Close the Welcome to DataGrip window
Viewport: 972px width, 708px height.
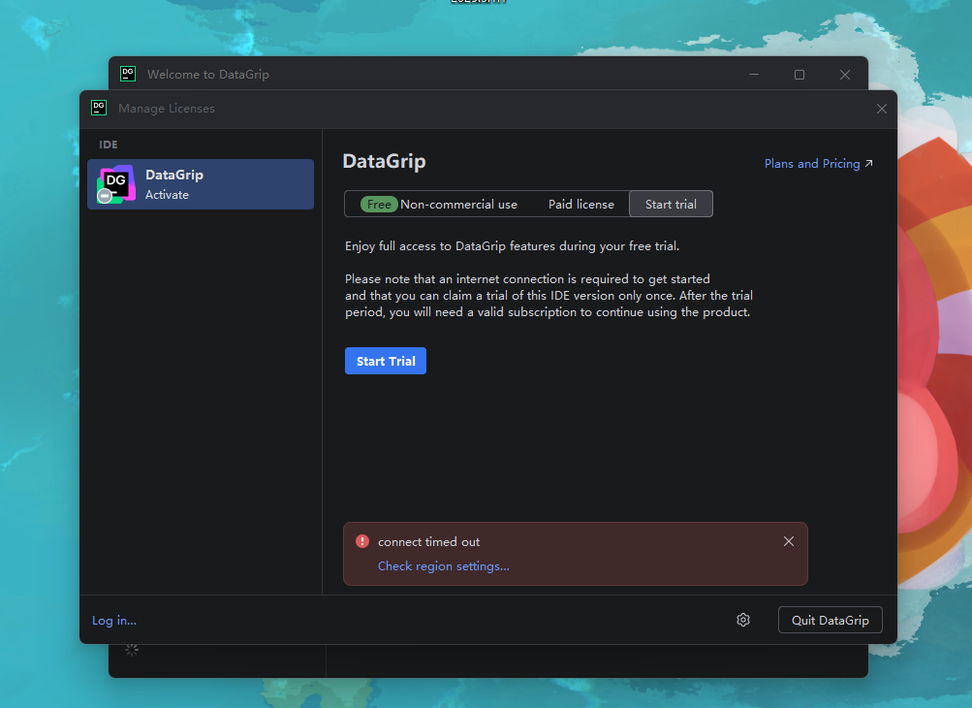(x=845, y=75)
